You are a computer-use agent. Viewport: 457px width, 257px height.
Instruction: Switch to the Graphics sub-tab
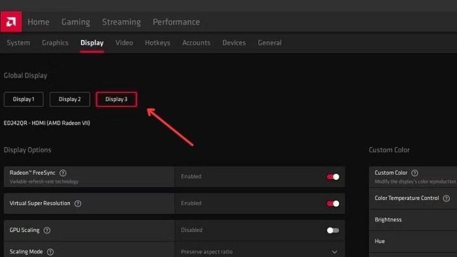click(x=55, y=43)
